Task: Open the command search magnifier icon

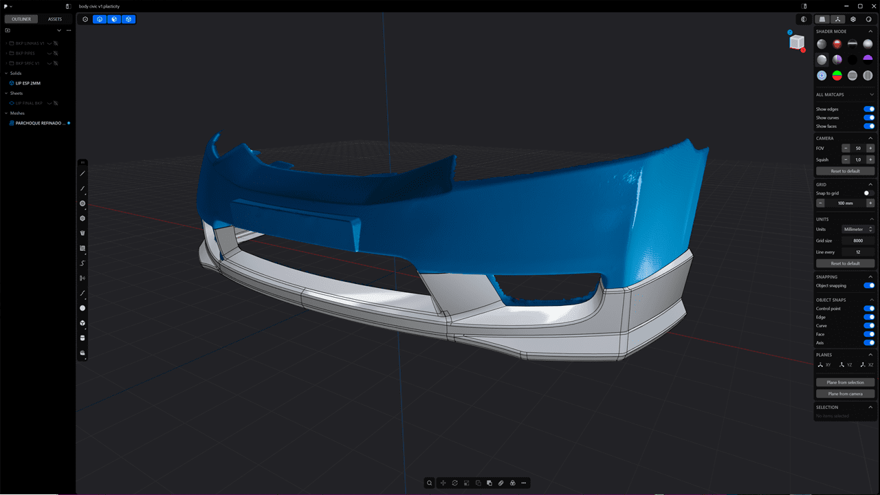Action: pos(430,483)
